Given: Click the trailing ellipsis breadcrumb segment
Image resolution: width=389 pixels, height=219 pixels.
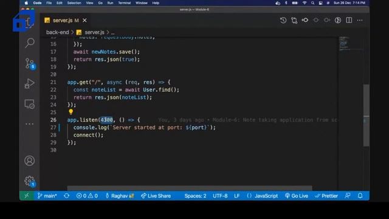Looking at the screenshot, I should pos(112,32).
